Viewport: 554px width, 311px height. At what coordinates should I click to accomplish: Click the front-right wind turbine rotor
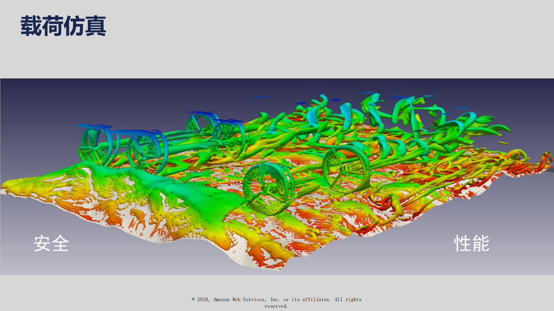[x=346, y=169]
